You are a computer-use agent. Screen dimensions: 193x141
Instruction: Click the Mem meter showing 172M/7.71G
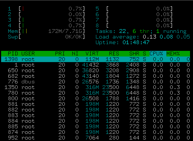point(46,31)
